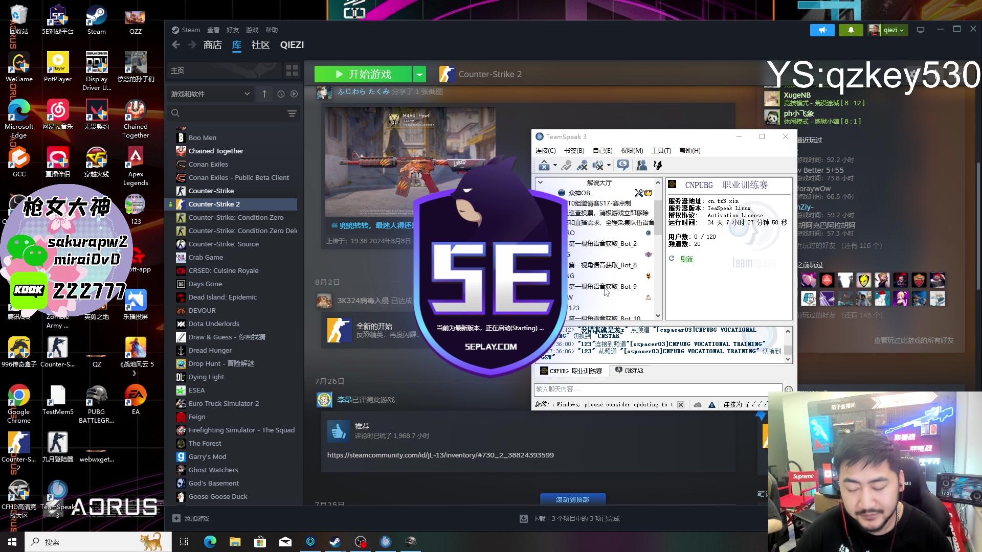Viewport: 982px width, 552px height.
Task: Collapse the 解说大厅 channel expander
Action: click(x=540, y=182)
